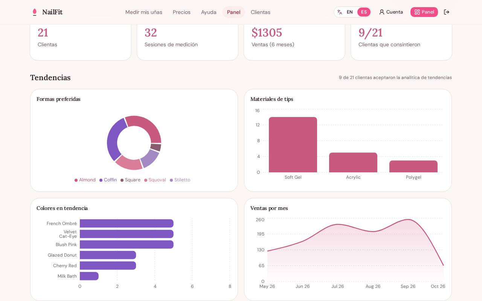The height and width of the screenshot is (301, 482).
Task: Toggle the Squoval legend entry
Action: [155, 180]
